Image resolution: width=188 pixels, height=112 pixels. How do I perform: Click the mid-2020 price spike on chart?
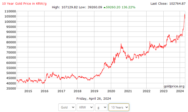coord(121,44)
